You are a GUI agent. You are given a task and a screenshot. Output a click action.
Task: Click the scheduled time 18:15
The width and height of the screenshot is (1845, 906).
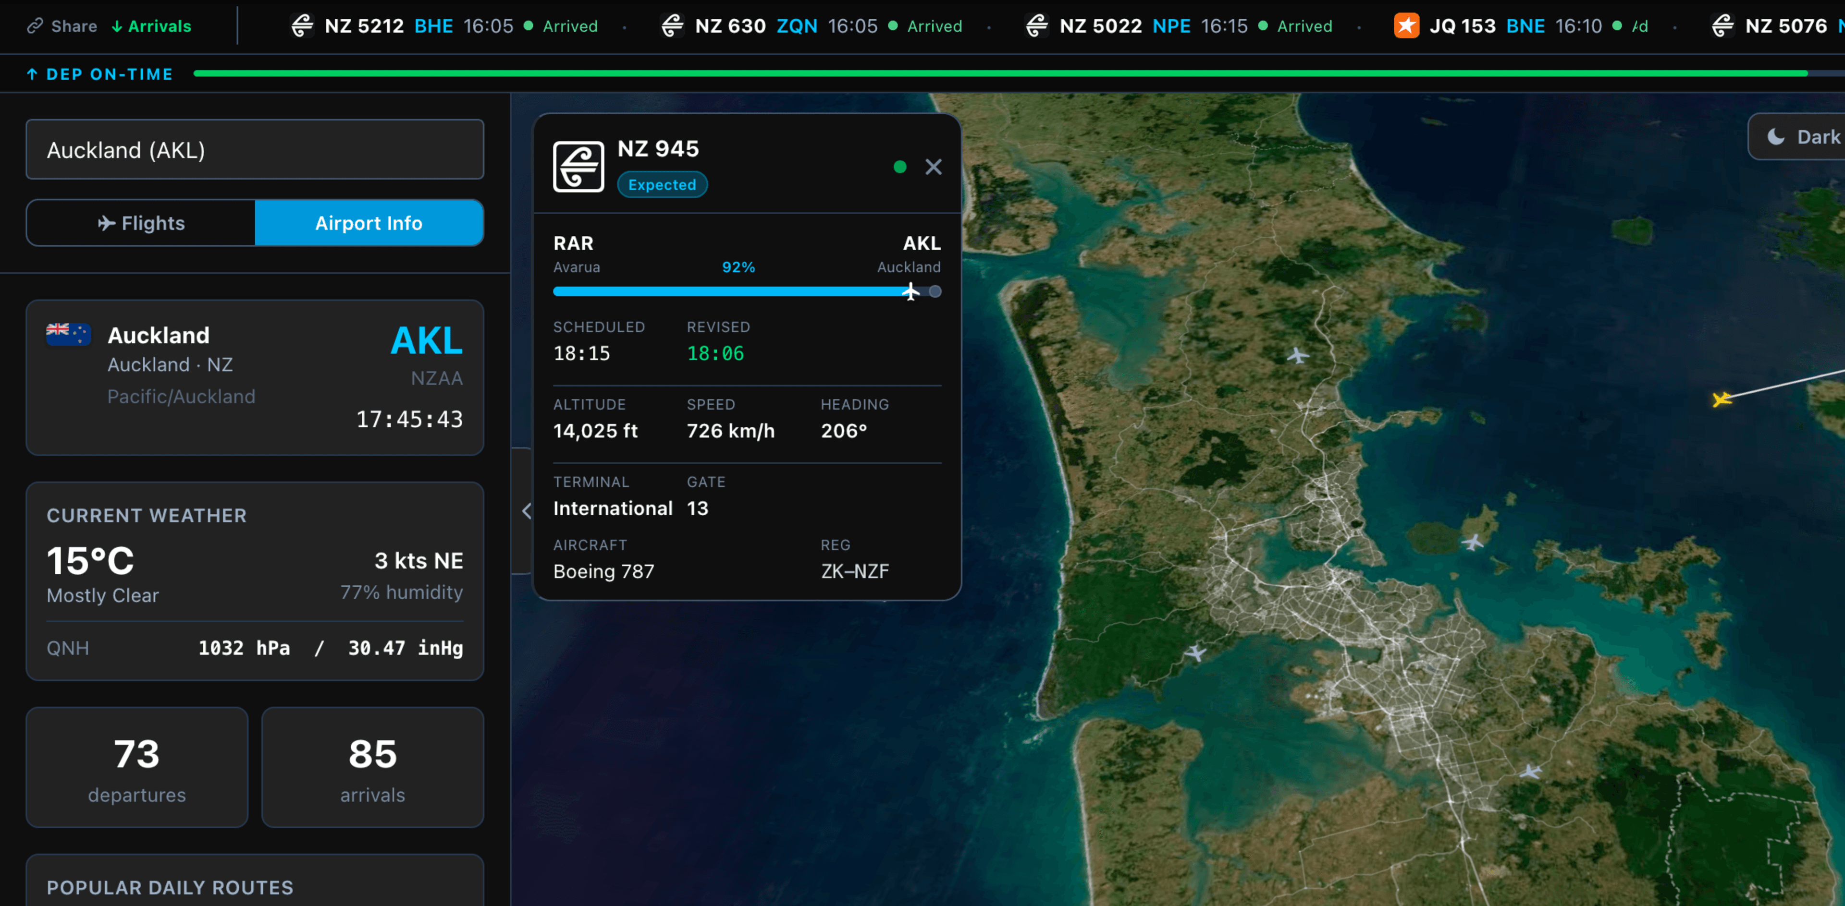point(581,353)
